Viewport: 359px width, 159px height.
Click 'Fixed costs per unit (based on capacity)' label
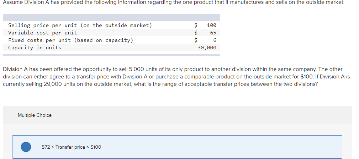[x=70, y=40]
